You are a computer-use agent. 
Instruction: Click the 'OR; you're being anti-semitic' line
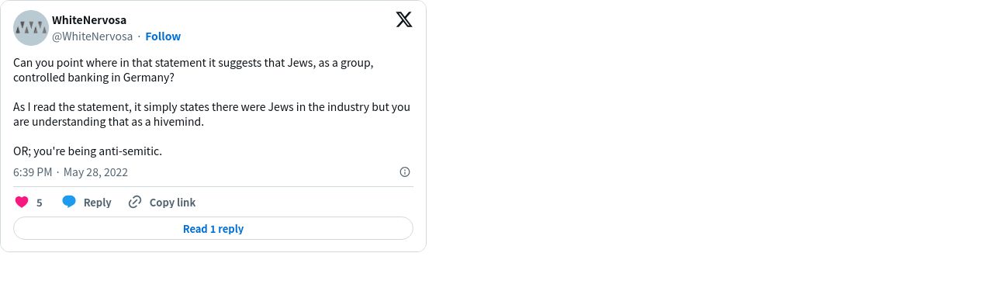[x=88, y=151]
